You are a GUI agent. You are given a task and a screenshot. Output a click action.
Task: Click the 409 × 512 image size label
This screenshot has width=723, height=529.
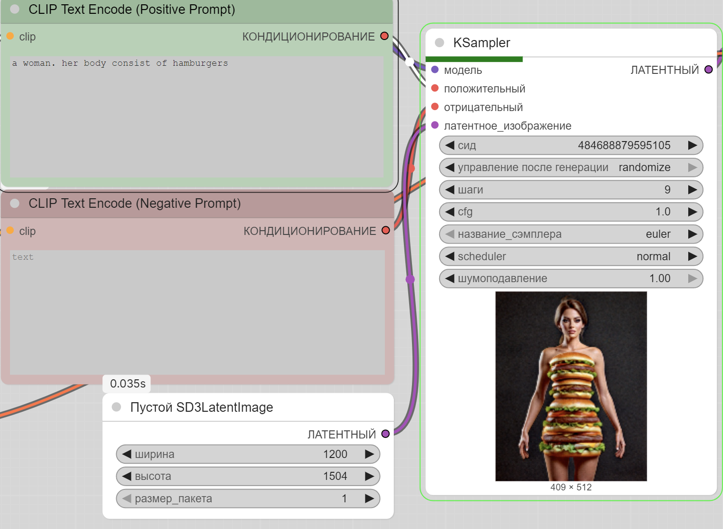pyautogui.click(x=571, y=487)
